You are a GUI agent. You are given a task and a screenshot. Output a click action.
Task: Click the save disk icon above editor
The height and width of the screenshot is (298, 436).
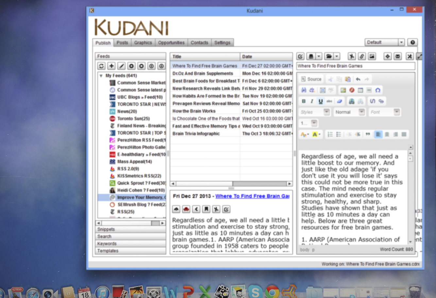pos(311,57)
